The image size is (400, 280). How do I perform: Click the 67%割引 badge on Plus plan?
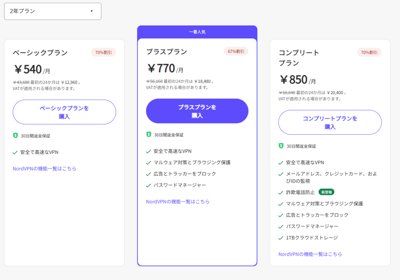click(236, 51)
